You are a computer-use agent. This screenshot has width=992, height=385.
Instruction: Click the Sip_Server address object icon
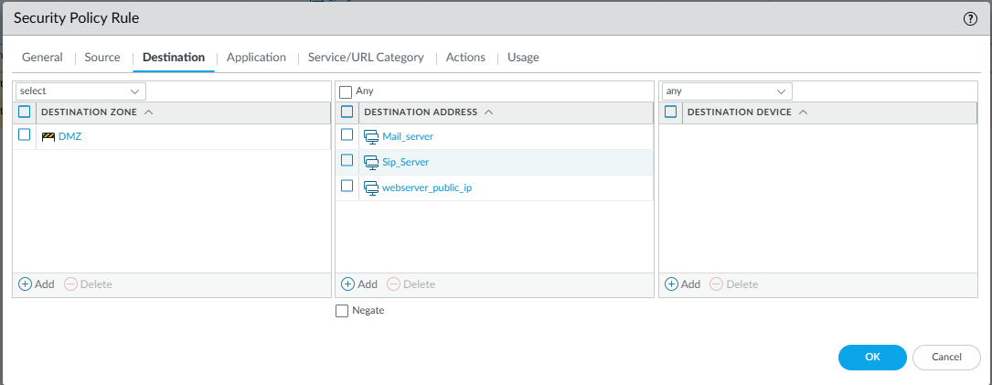pos(371,162)
